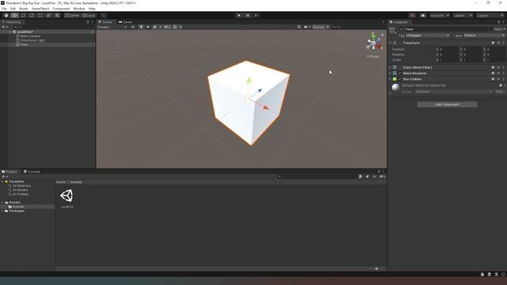Click the Play button
The image size is (507, 285).
pos(239,15)
